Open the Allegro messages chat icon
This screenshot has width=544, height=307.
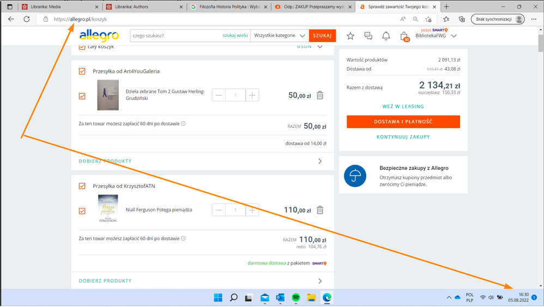(x=368, y=36)
